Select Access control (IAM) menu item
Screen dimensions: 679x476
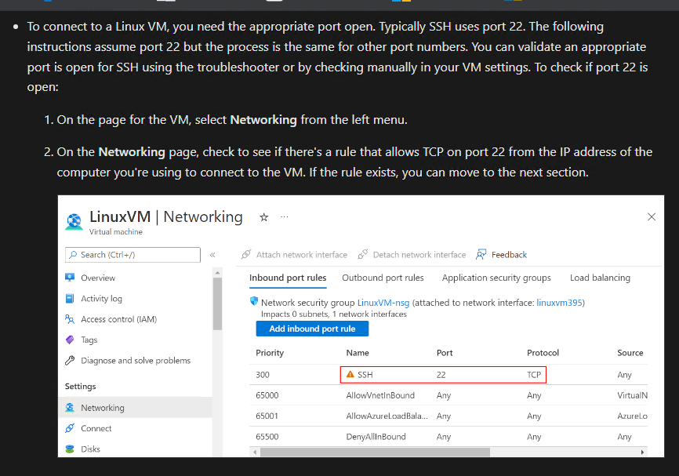tap(111, 319)
